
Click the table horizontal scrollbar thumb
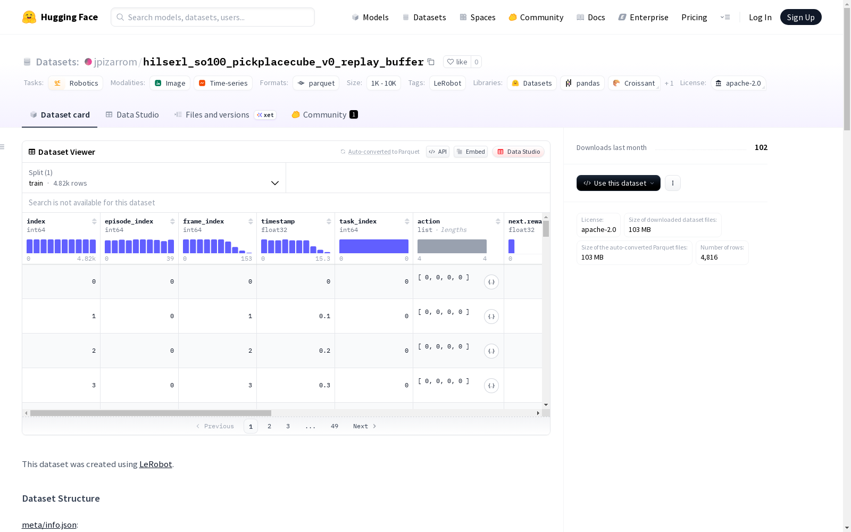[x=151, y=413]
